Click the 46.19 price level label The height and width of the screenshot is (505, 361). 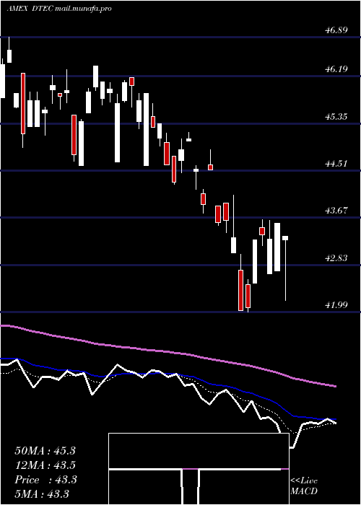pos(336,69)
